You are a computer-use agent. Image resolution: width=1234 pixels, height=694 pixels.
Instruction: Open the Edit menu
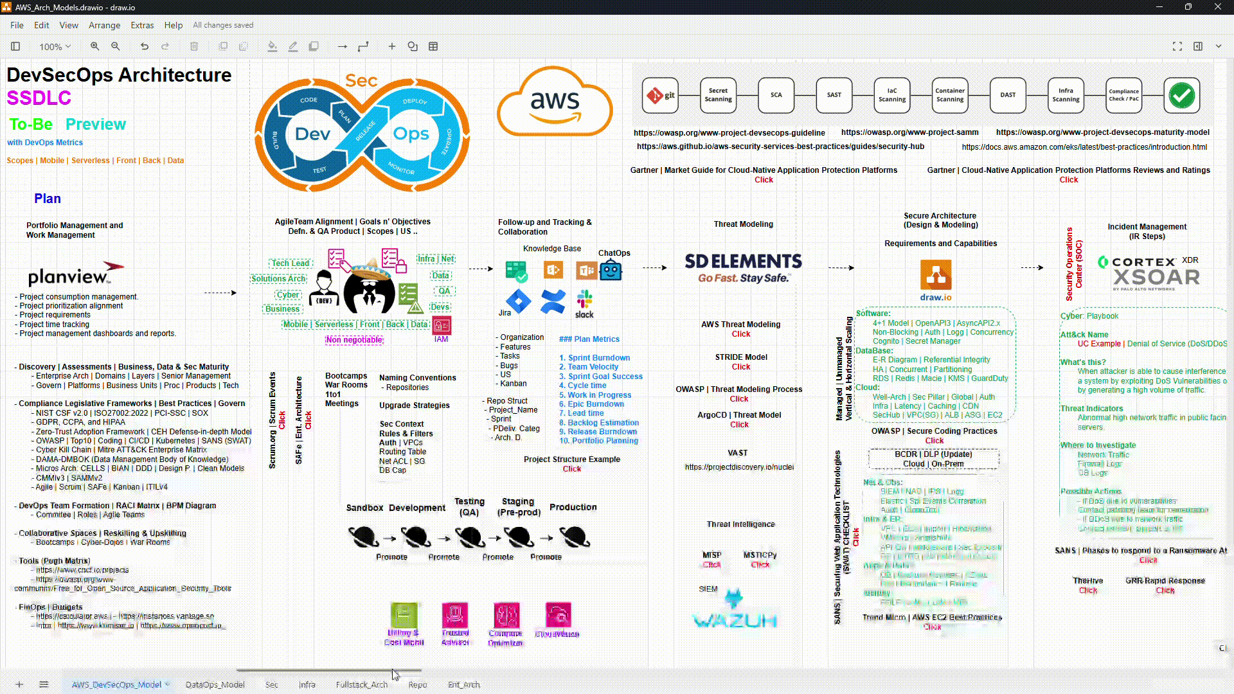42,25
